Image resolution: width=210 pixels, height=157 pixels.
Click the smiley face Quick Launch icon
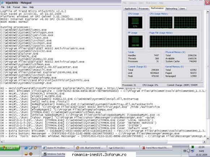(26, 154)
